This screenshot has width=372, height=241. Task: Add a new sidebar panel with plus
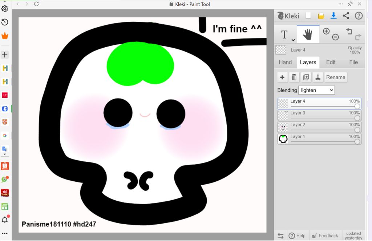pyautogui.click(x=5, y=55)
